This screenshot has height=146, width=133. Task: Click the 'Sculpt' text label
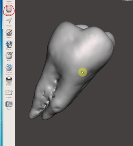point(9,37)
